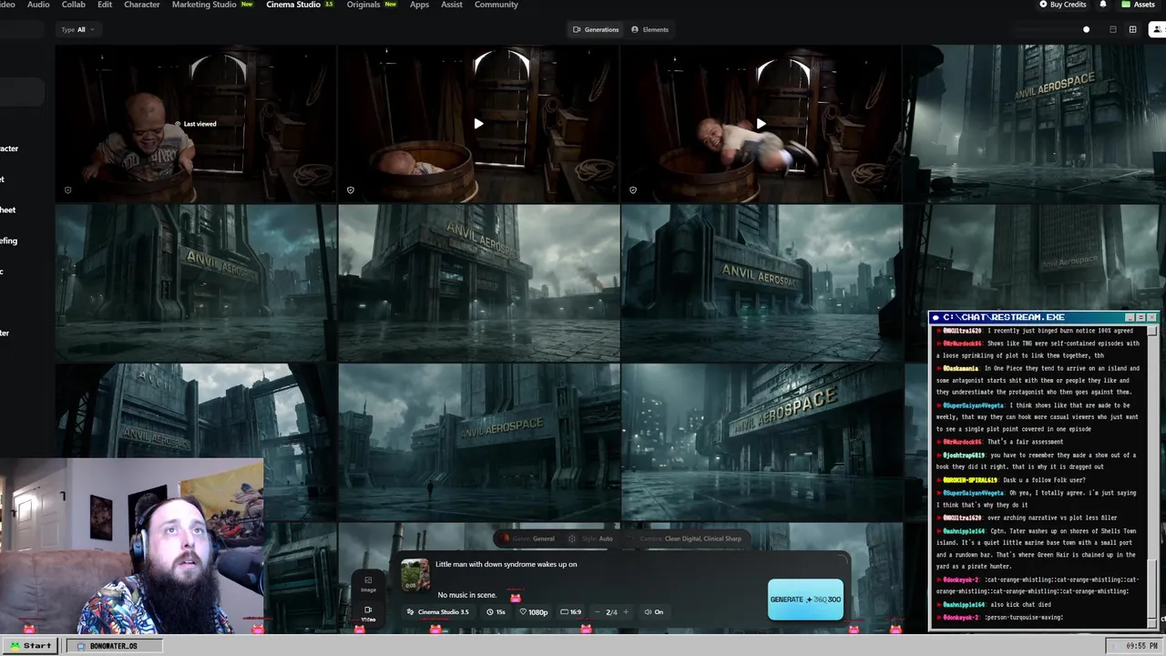The height and width of the screenshot is (656, 1166).
Task: Open the Audio menu
Action: click(38, 5)
